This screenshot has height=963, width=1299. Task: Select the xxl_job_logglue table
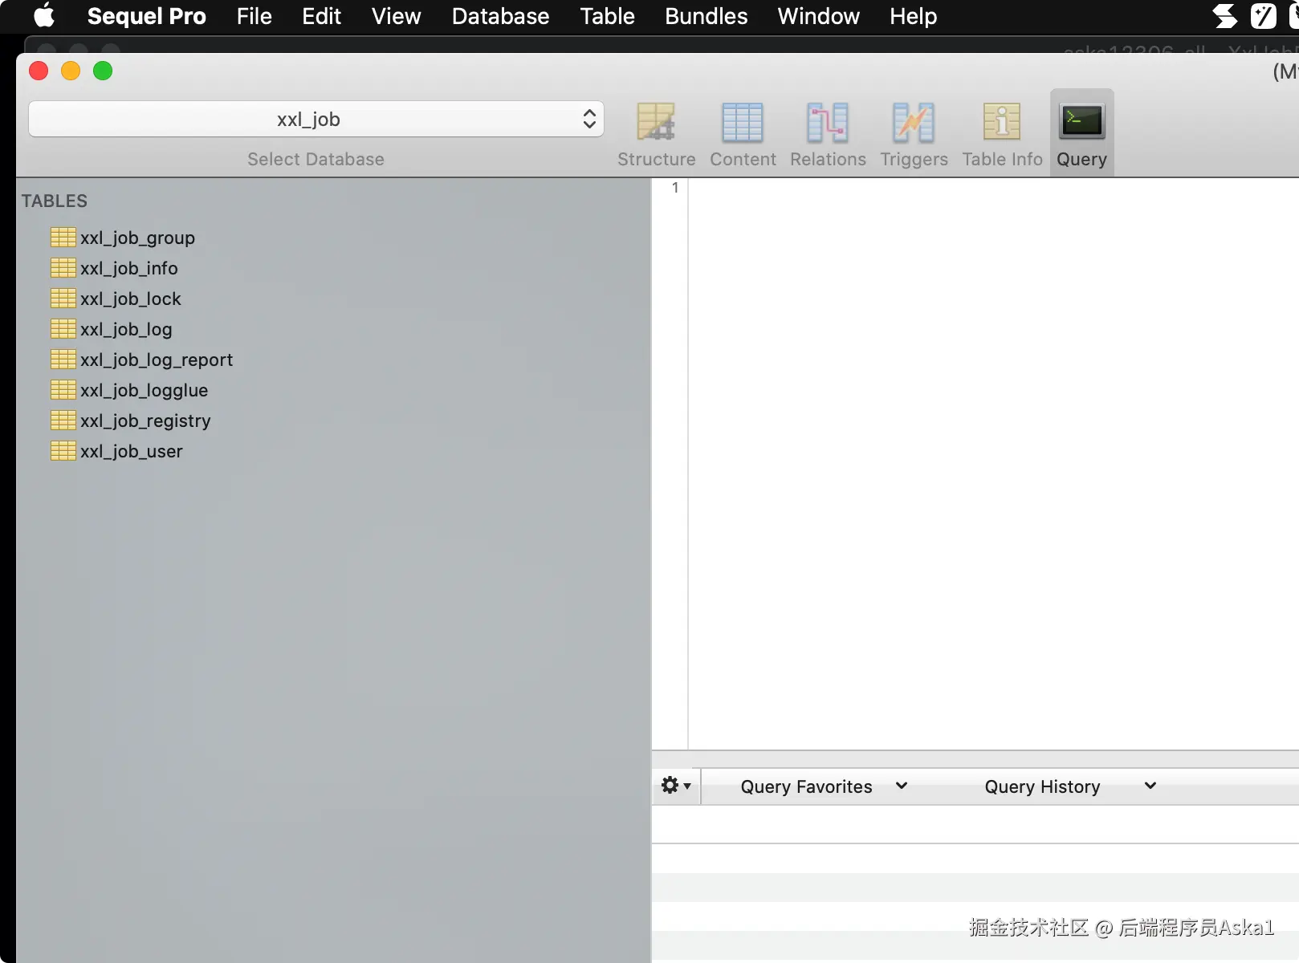145,390
